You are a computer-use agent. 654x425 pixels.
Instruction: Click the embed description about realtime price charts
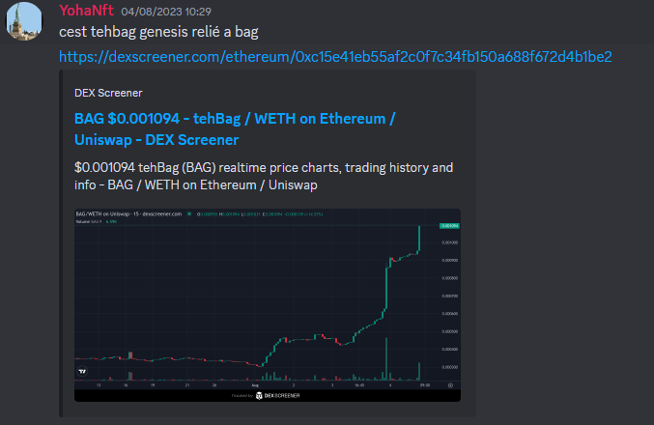[264, 176]
